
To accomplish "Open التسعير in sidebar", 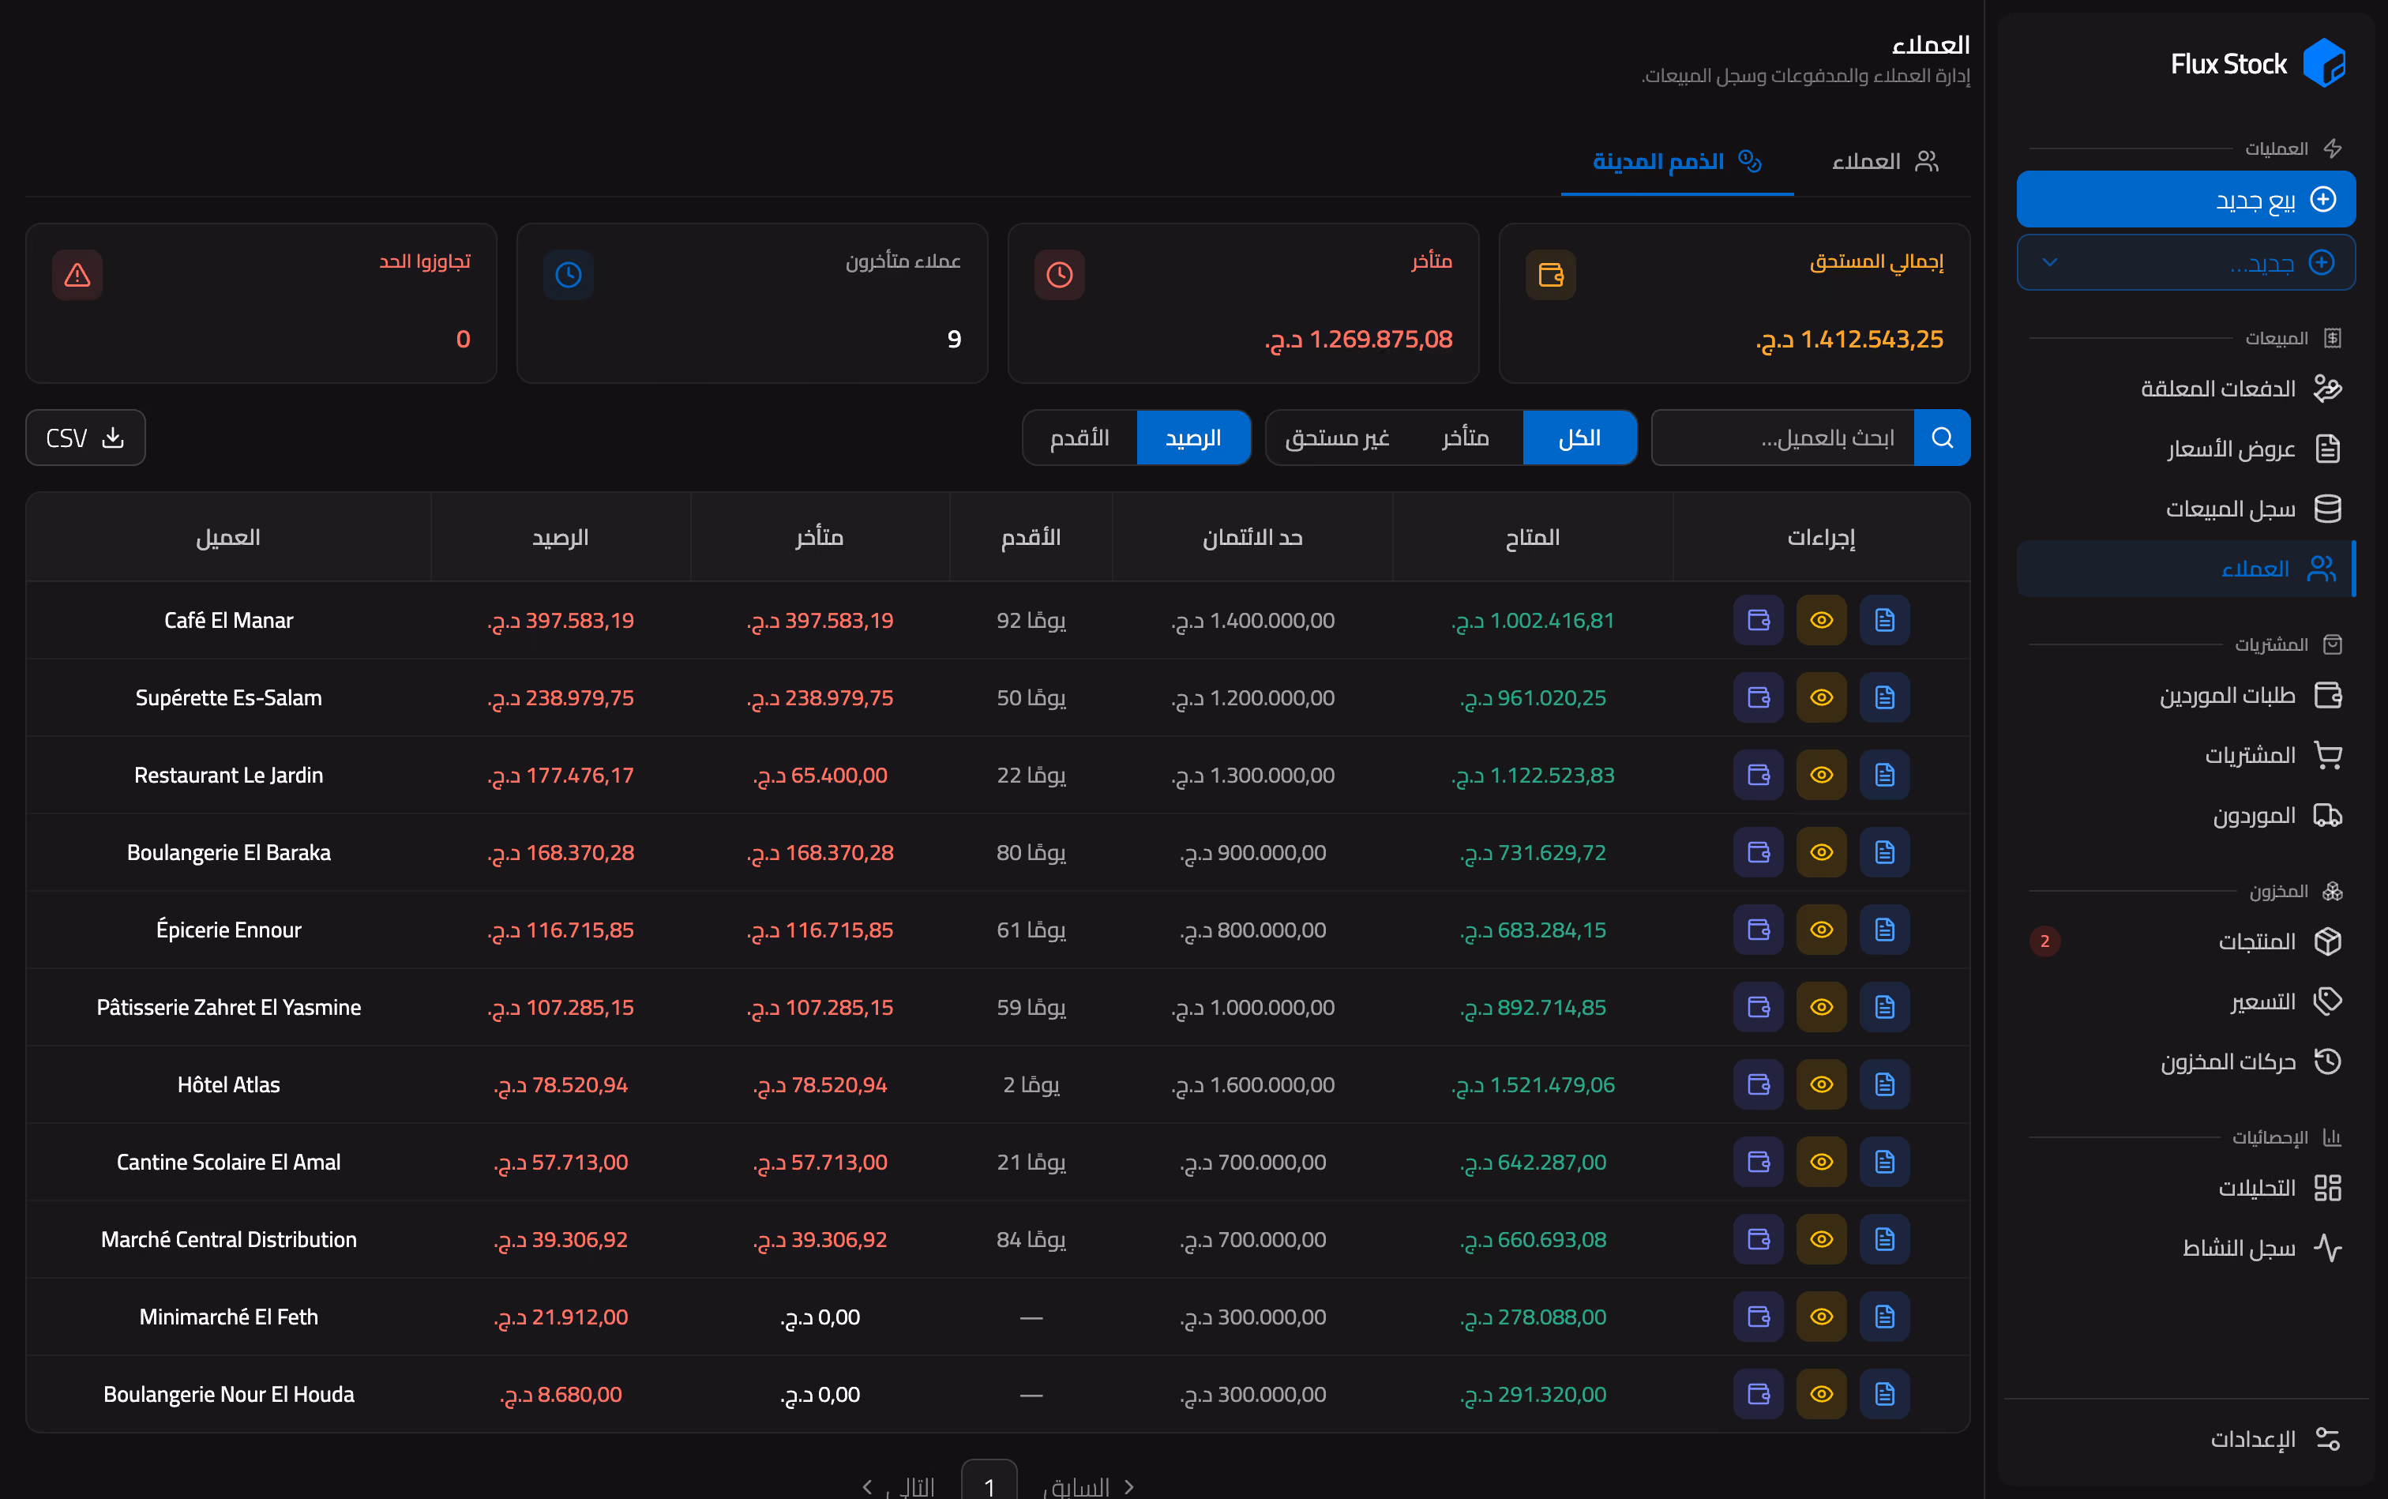I will pos(2186,1001).
